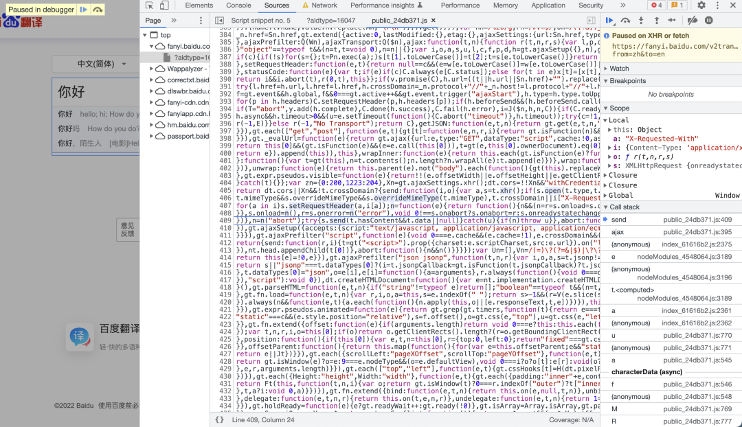
Task: Switch to Security tab
Action: pos(591,5)
